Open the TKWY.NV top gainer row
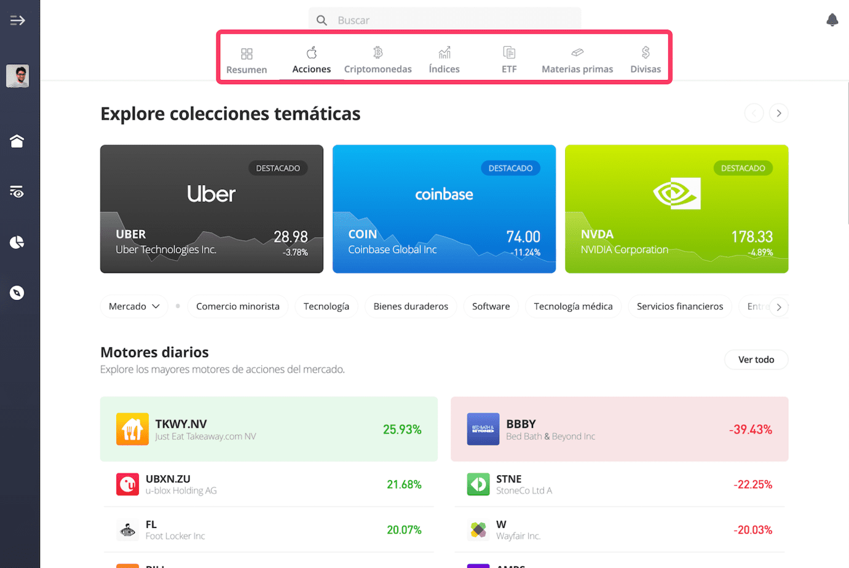Viewport: 849px width, 568px height. [x=269, y=429]
